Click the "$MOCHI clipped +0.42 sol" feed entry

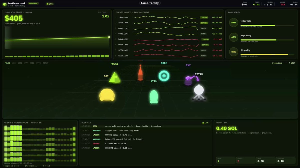[145, 135]
